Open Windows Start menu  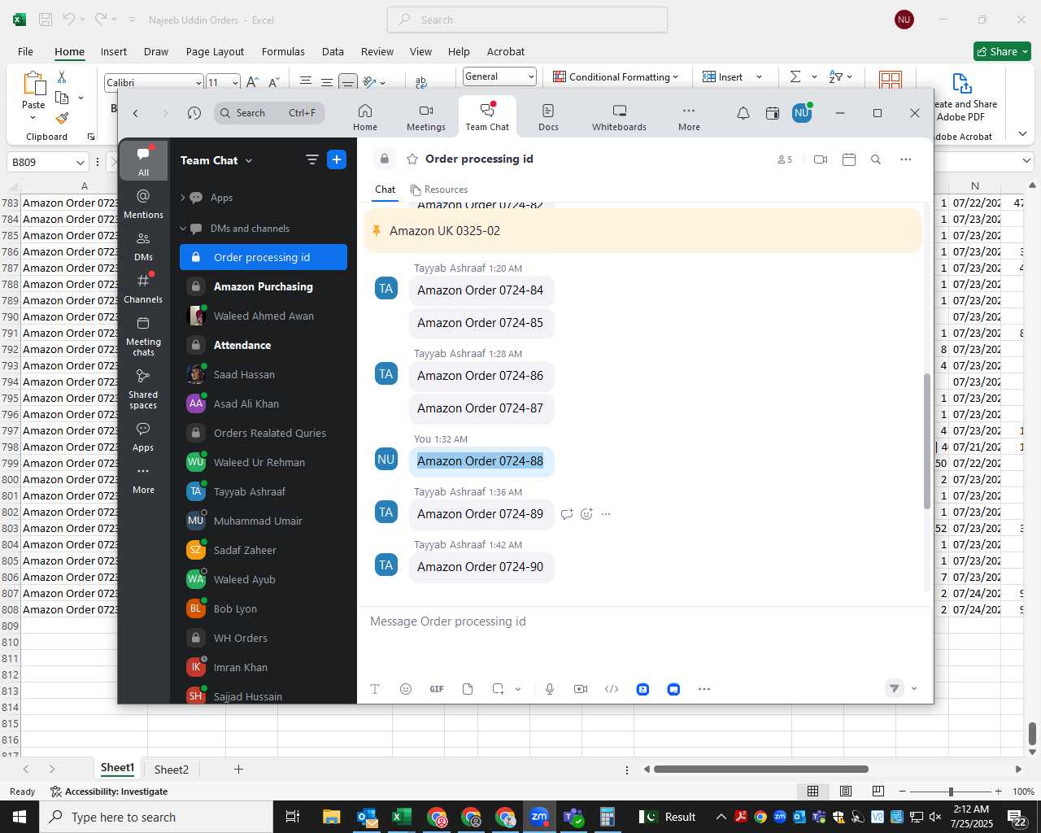(x=20, y=817)
